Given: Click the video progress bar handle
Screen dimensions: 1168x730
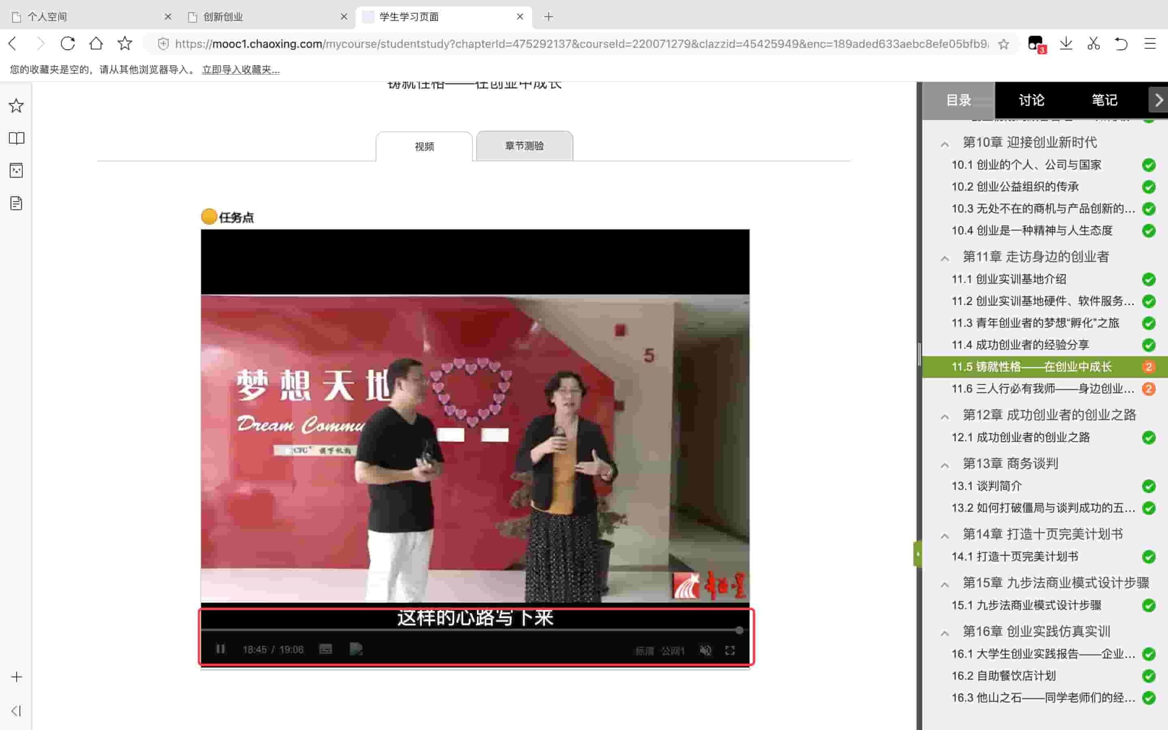Looking at the screenshot, I should pyautogui.click(x=739, y=630).
